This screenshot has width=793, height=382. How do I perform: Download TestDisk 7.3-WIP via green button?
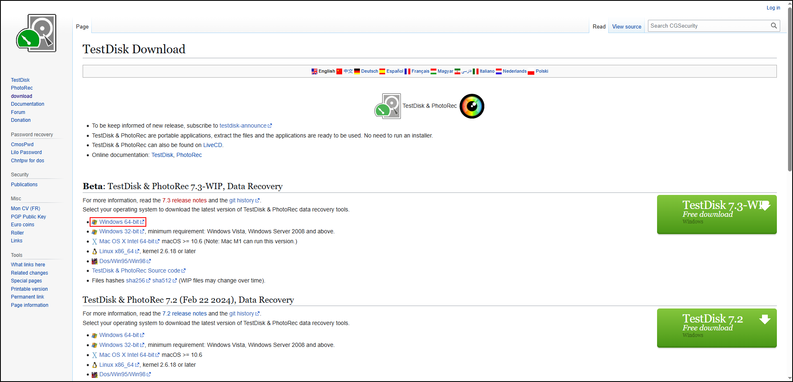pyautogui.click(x=717, y=214)
